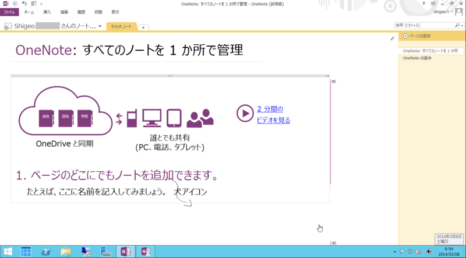Viewport: 466px width, 258px height.
Task: Toggle full screen mode icon in title bar
Action: [x=433, y=3]
